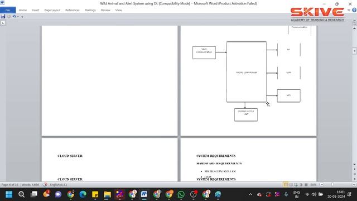Open Sticky Notes from the taskbar
Image resolution: width=357 pixels, height=201 pixels.
pyautogui.click(x=95, y=194)
